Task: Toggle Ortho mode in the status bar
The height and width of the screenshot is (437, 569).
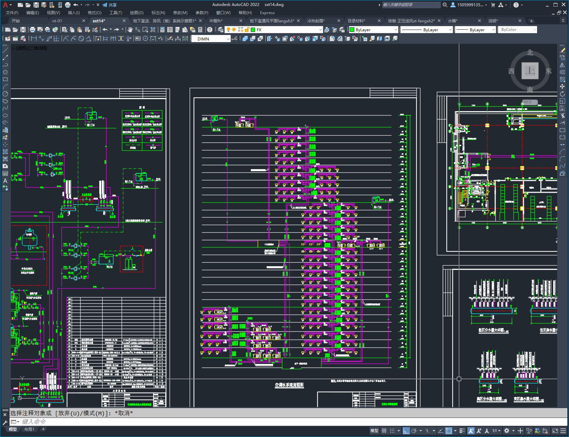Action: (406, 430)
